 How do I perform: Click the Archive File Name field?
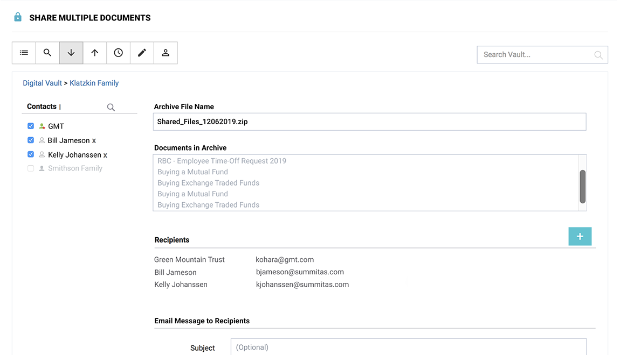pos(369,122)
